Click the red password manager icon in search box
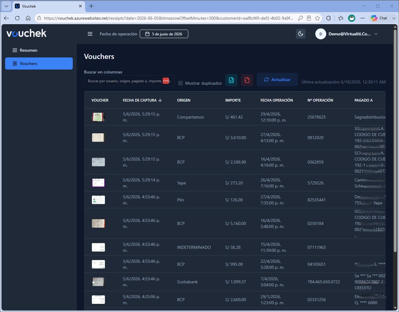399x312 pixels. pos(166,81)
